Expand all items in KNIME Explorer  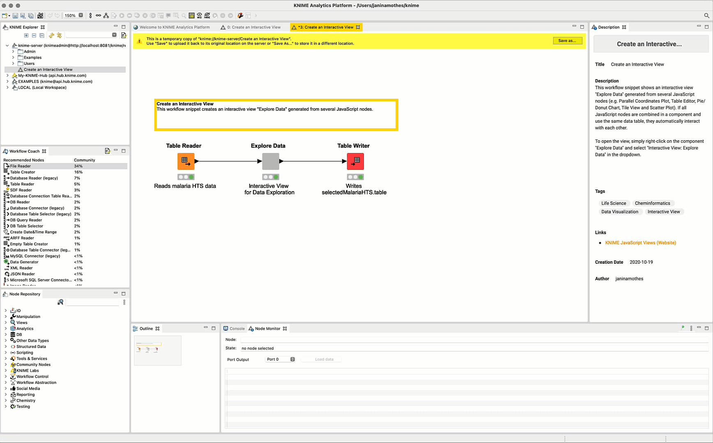pos(26,35)
